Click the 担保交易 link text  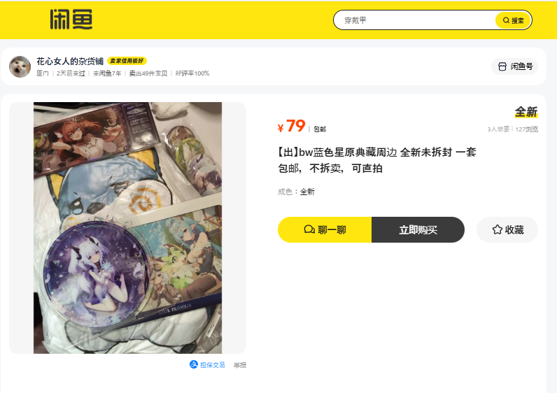[x=213, y=365]
